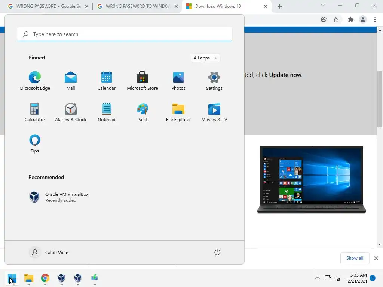
Task: Open the Calendar app
Action: (x=107, y=81)
